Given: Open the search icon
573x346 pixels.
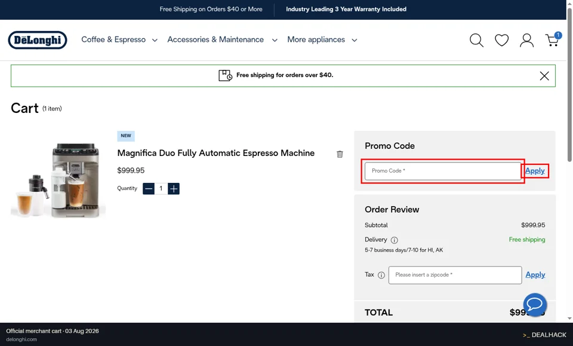Looking at the screenshot, I should pyautogui.click(x=476, y=40).
